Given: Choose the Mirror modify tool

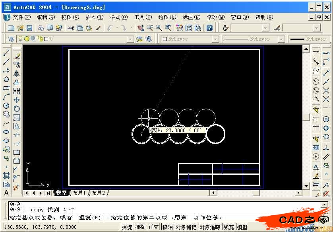Looking at the screenshot, I should tap(17, 74).
